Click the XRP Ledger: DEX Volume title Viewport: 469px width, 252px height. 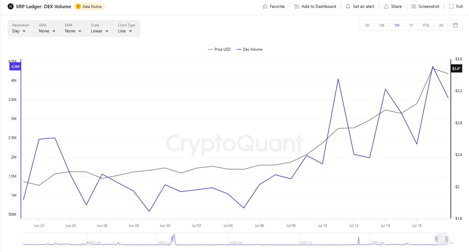tap(43, 6)
